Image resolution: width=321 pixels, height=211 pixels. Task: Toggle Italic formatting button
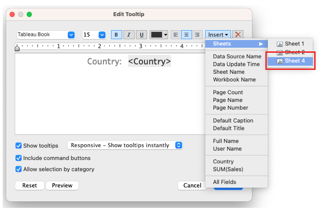point(129,35)
